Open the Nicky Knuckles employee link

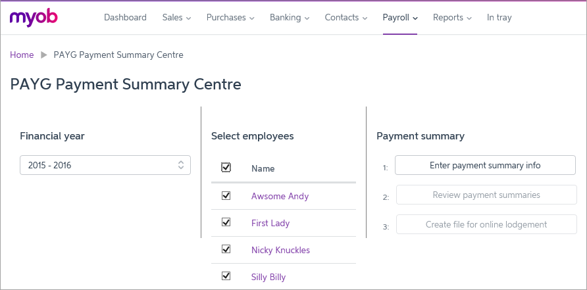click(280, 250)
